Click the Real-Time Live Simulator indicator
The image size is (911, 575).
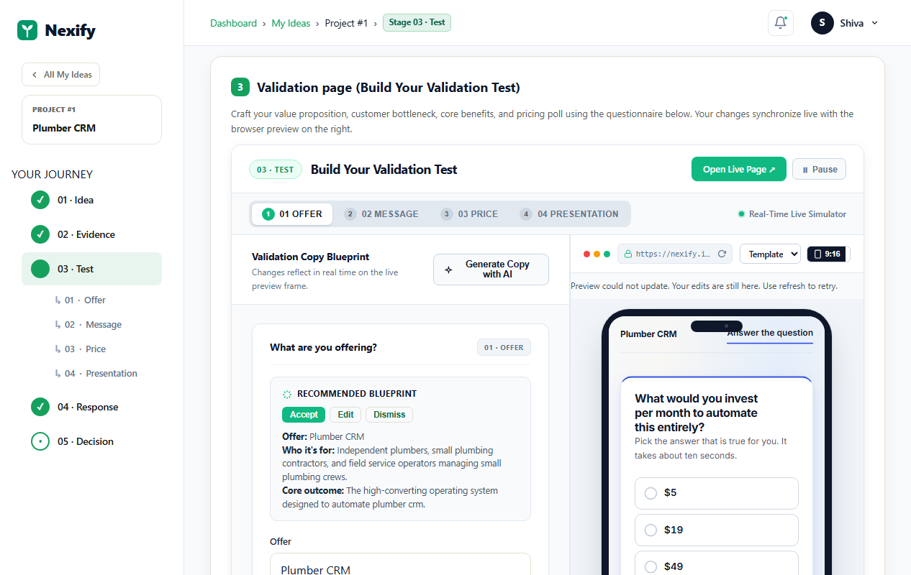point(792,213)
